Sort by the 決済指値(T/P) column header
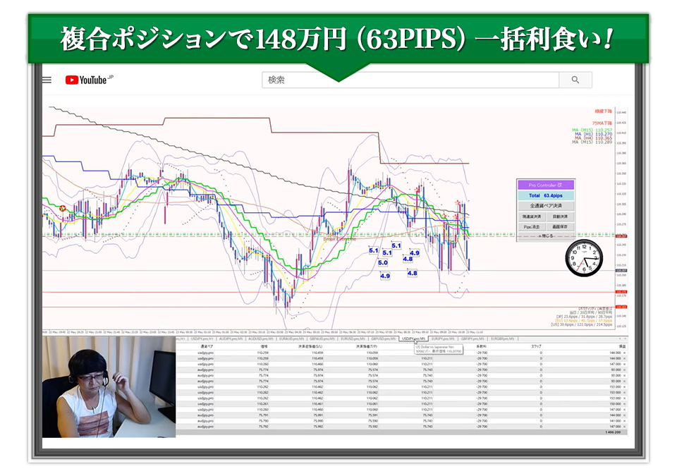 click(x=367, y=346)
